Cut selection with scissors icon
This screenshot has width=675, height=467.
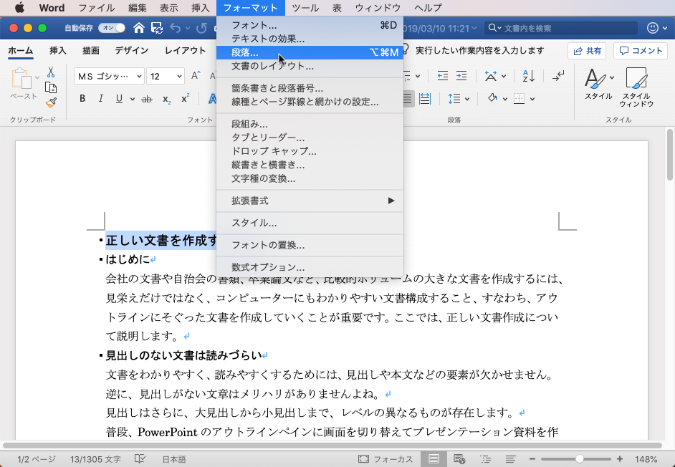(51, 72)
